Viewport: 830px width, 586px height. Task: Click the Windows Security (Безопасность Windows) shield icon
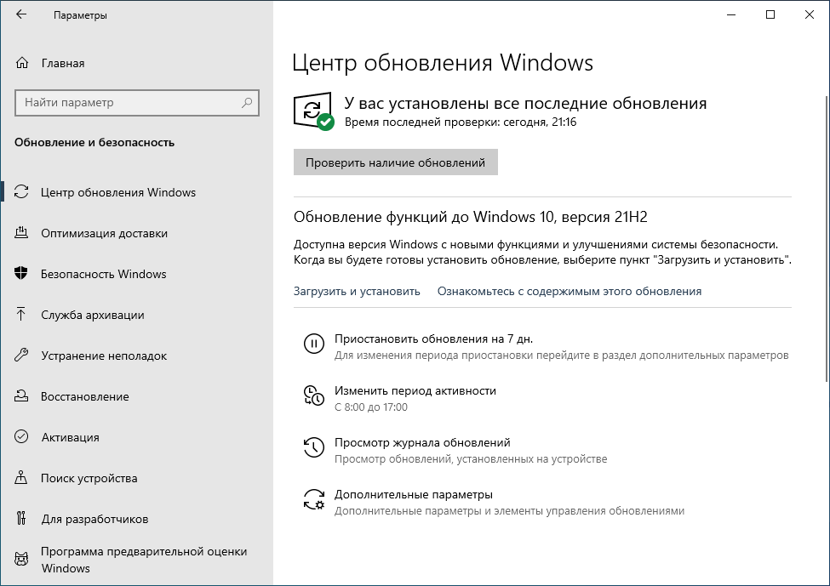point(22,274)
